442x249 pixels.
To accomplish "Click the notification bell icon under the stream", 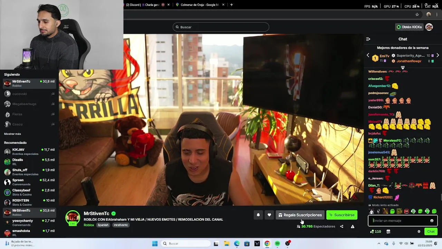I will tap(258, 215).
